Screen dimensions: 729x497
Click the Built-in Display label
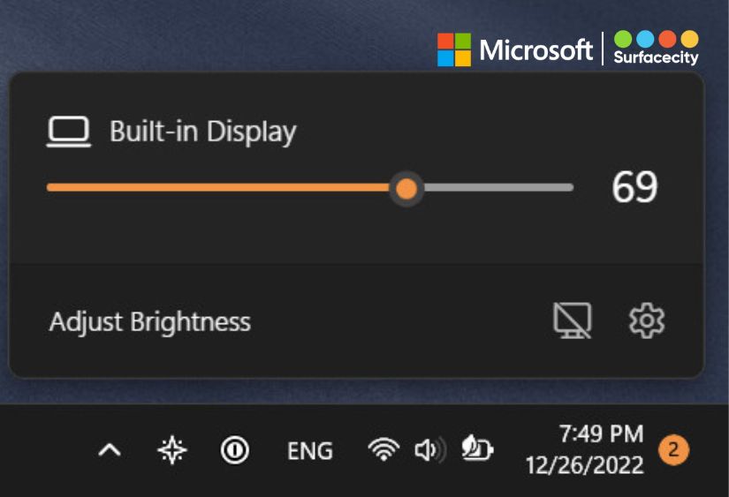click(x=202, y=132)
